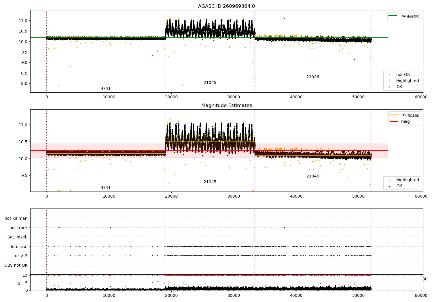
Task: Click the 'not Kalman' axis label
Action: tap(16, 219)
